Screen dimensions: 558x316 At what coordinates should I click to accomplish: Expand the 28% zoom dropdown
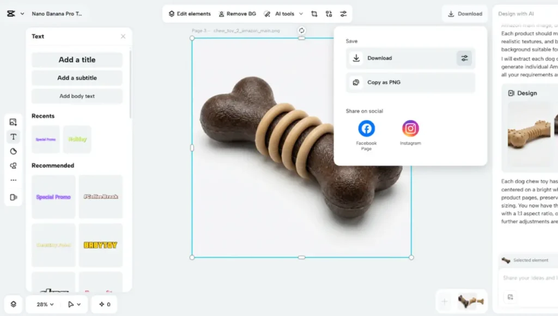[x=46, y=304]
